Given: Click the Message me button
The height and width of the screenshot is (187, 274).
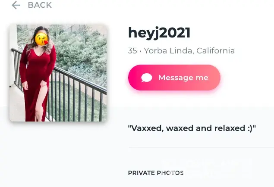Looking at the screenshot, I should pos(174,78).
